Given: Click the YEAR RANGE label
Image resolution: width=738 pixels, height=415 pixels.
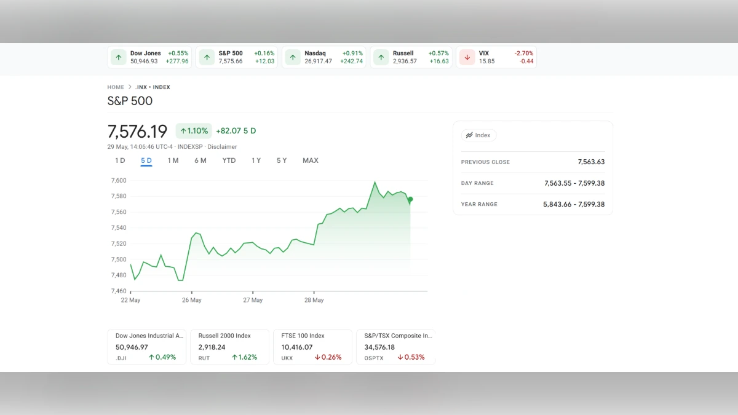Looking at the screenshot, I should [x=479, y=204].
